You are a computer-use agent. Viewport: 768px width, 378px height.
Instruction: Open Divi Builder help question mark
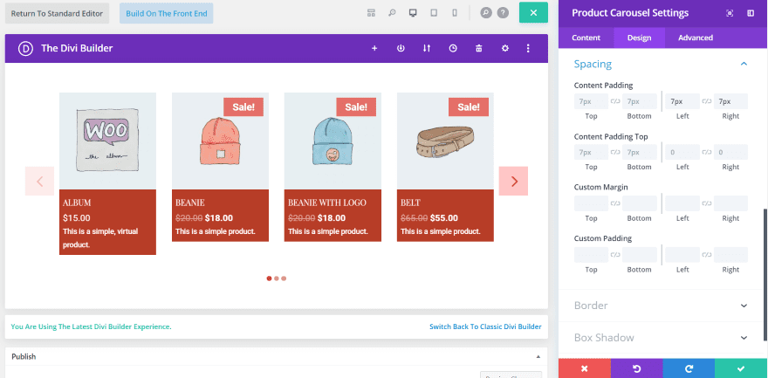(x=503, y=13)
